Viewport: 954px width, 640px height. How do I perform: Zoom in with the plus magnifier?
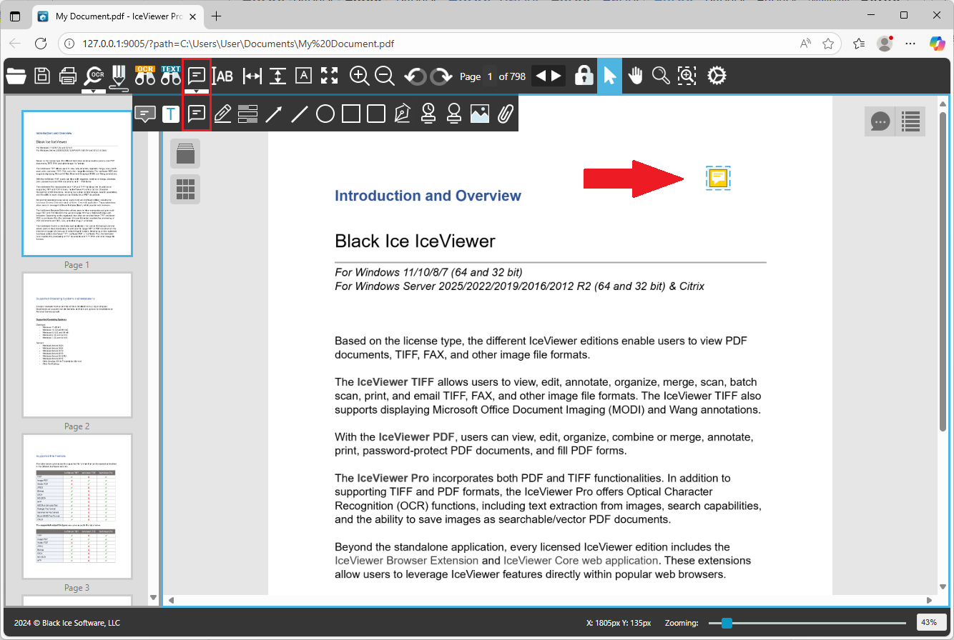tap(359, 76)
